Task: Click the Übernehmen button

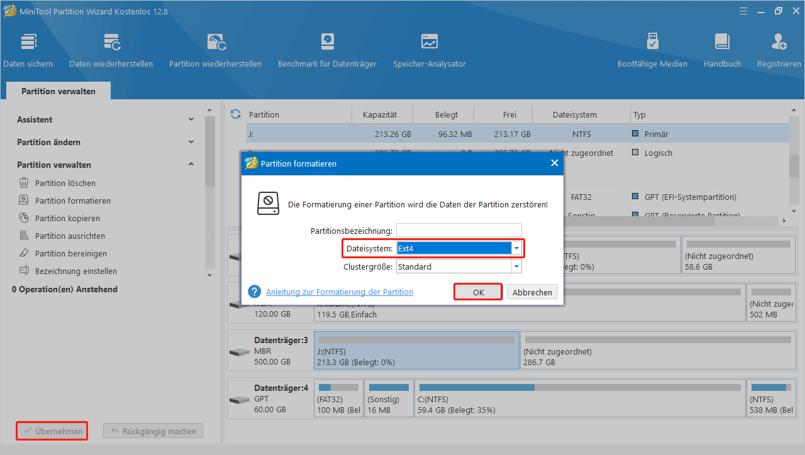Action: (52, 431)
